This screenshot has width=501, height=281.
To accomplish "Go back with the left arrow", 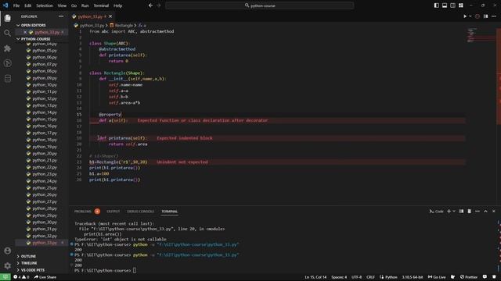I will [x=150, y=5].
